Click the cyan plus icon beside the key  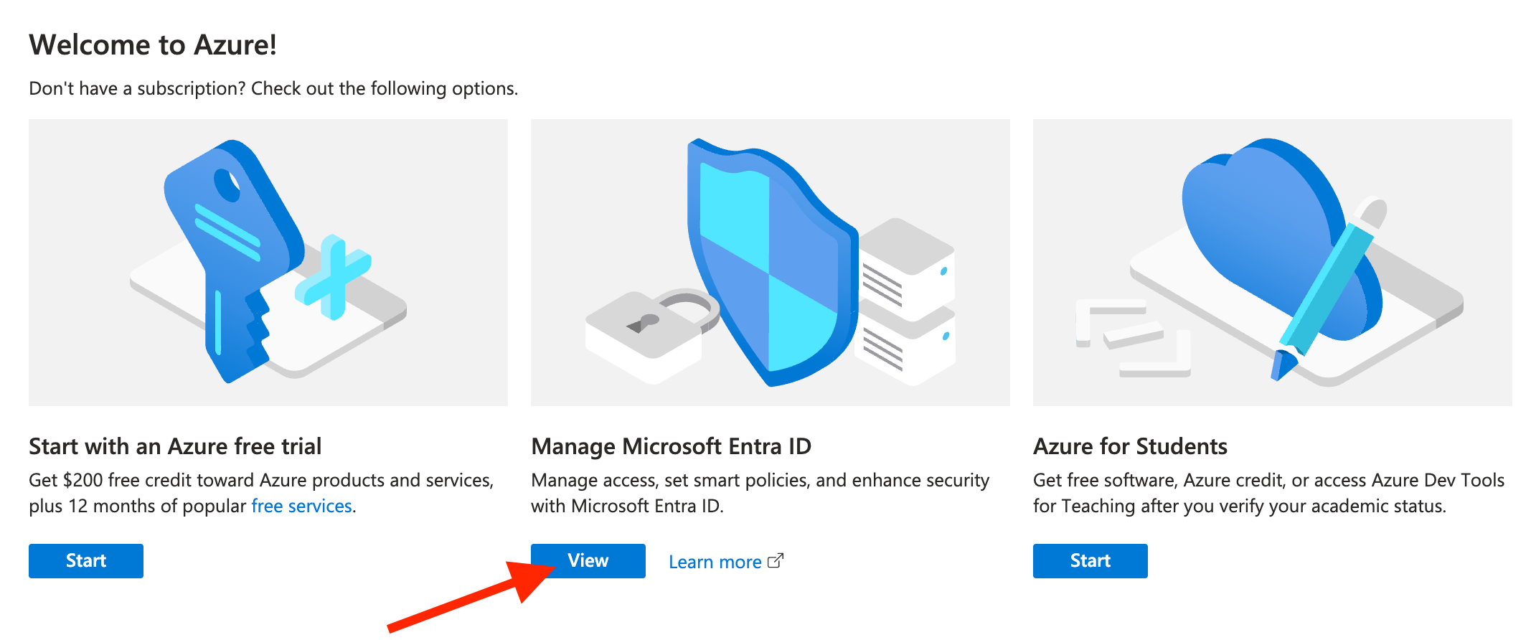[x=333, y=277]
